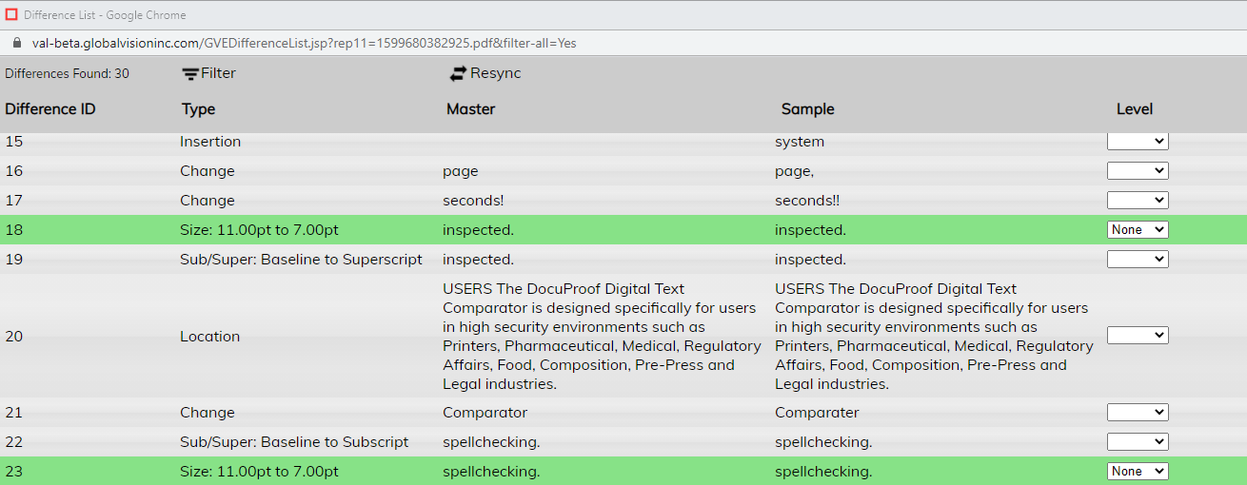Open Level dropdown for difference 19
This screenshot has width=1247, height=485.
coord(1137,260)
